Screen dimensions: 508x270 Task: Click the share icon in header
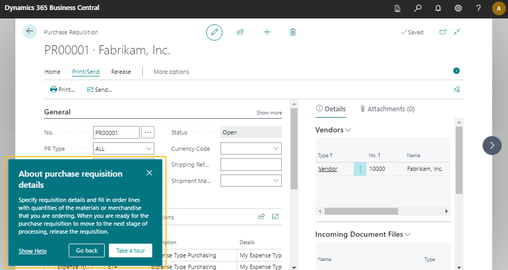coord(240,32)
